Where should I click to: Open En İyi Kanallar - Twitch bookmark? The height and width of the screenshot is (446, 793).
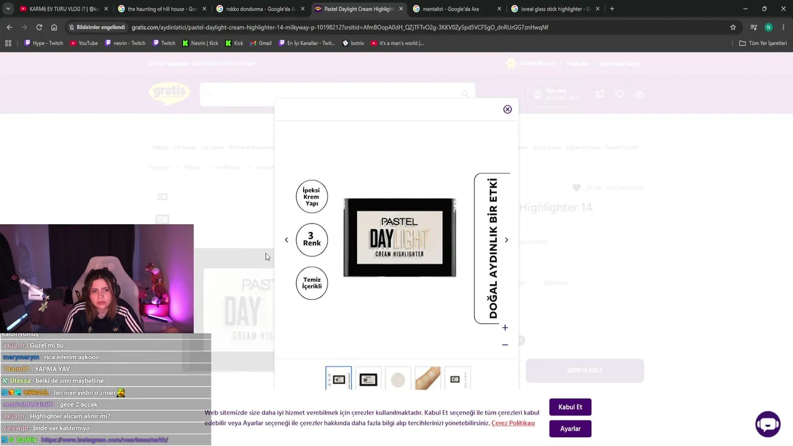307,43
